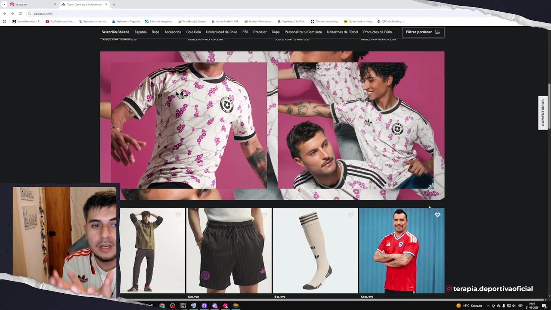Image resolution: width=551 pixels, height=310 pixels.
Task: Open the weather widget showing 16°C Soleado
Action: tap(469, 306)
